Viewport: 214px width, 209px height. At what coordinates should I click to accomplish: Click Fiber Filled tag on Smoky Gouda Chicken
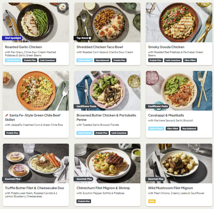coord(190,60)
